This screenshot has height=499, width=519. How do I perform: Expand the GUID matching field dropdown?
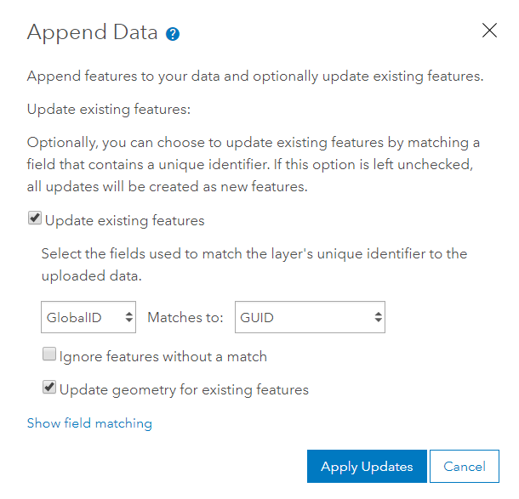(310, 317)
